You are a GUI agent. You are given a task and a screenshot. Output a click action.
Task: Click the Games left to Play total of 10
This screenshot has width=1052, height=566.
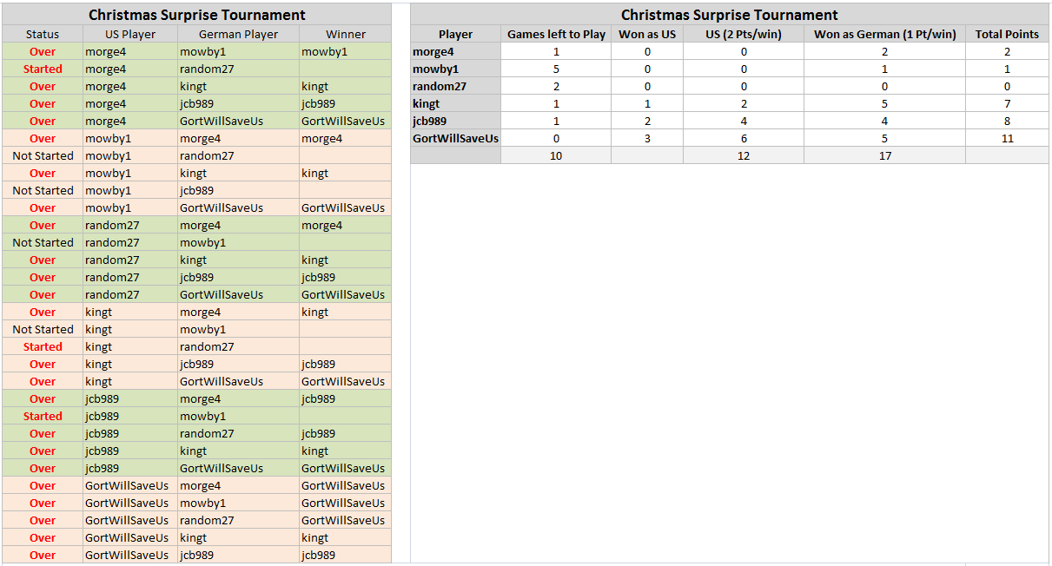(556, 155)
